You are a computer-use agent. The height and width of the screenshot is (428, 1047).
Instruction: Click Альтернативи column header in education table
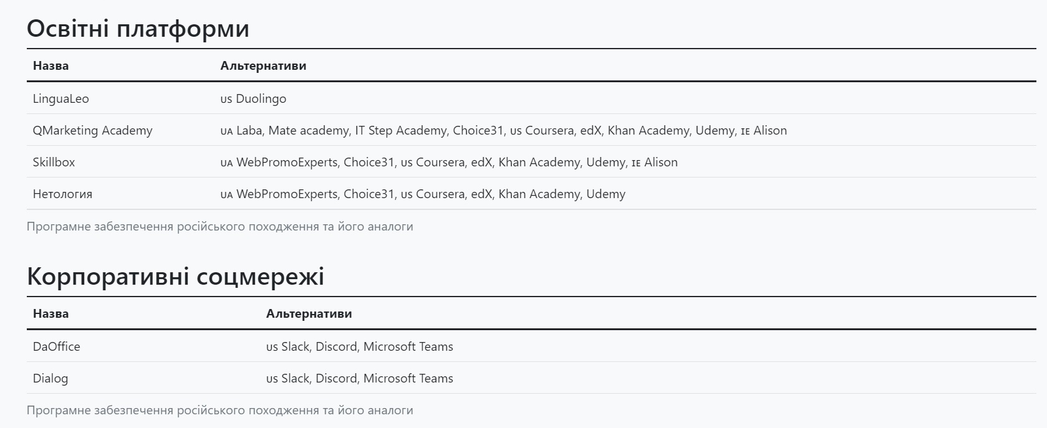[263, 65]
